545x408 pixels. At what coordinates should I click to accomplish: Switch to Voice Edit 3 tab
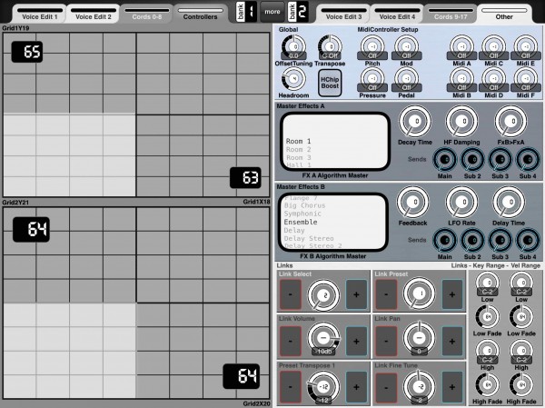pyautogui.click(x=343, y=14)
